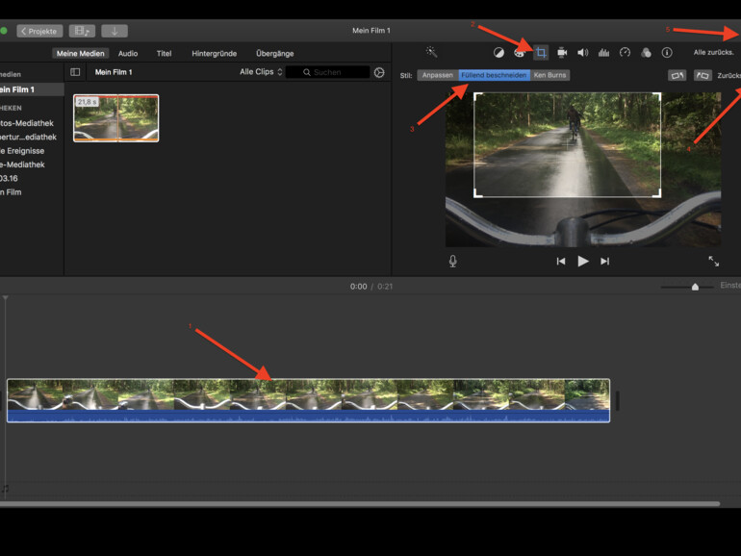Viewport: 741px width, 556px height.
Task: Open the video stabilization camera tool
Action: [562, 53]
